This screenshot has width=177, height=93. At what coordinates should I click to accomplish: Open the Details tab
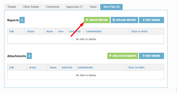pyautogui.click(x=12, y=7)
